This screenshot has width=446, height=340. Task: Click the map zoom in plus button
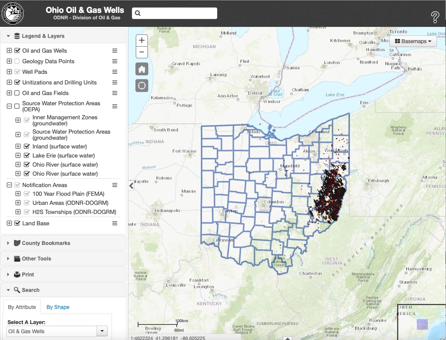(141, 41)
